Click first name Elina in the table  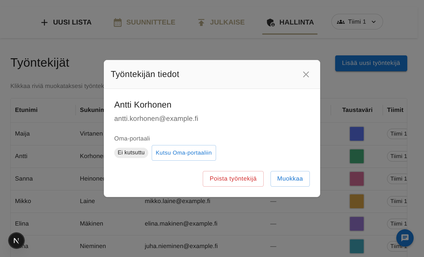click(22, 224)
